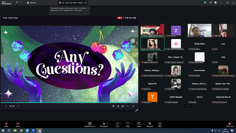Close the shared content size tooltip
Image resolution: width=236 pixels, height=133 pixels.
(88, 8)
